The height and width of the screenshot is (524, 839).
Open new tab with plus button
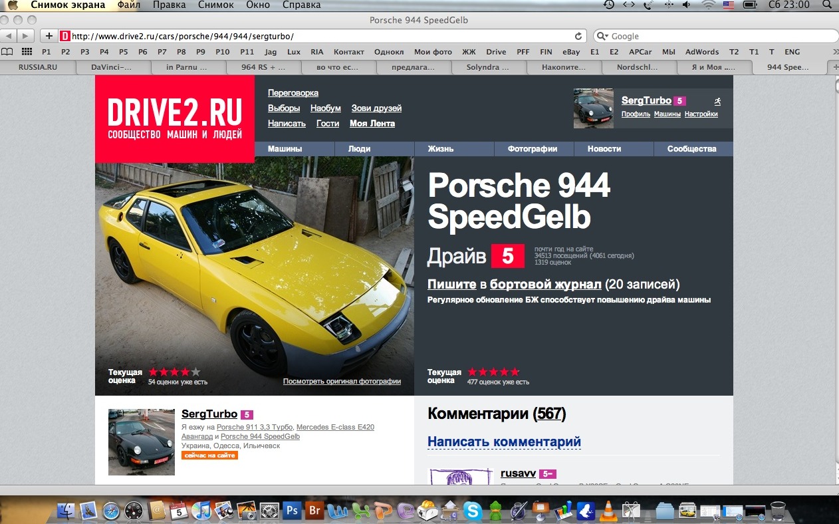coord(835,67)
